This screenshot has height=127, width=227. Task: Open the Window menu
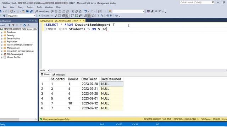pyautogui.click(x=49, y=7)
